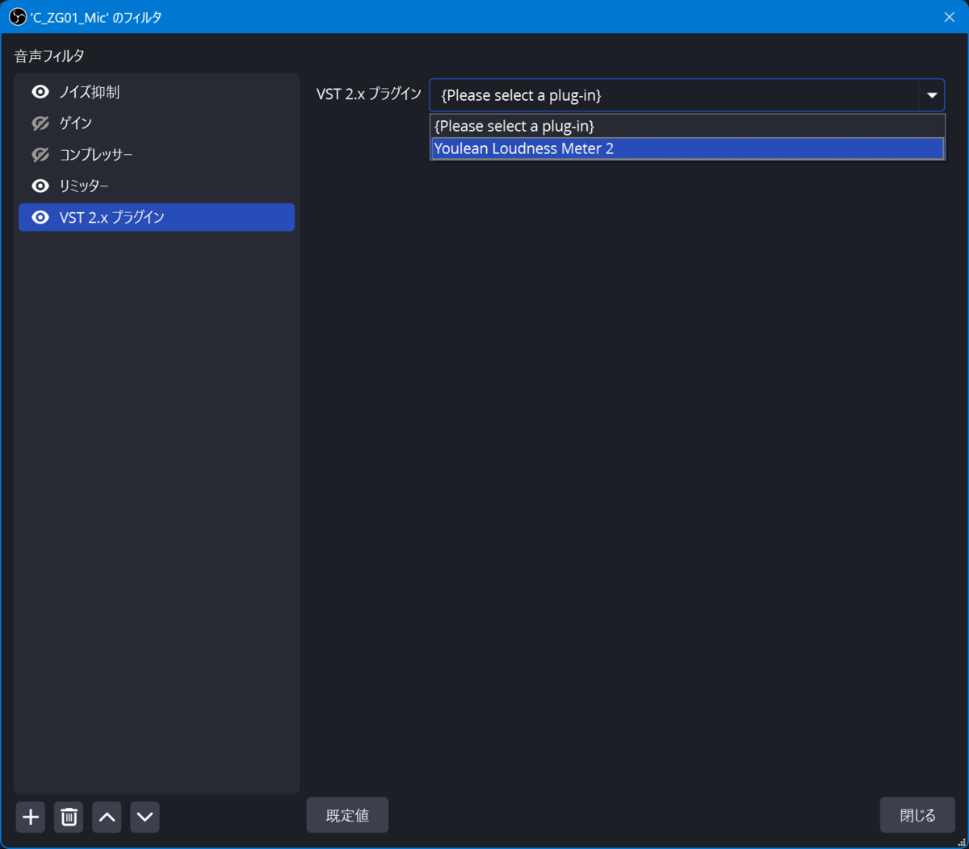Select the ゲイン filter row
The height and width of the screenshot is (849, 969).
(x=157, y=123)
